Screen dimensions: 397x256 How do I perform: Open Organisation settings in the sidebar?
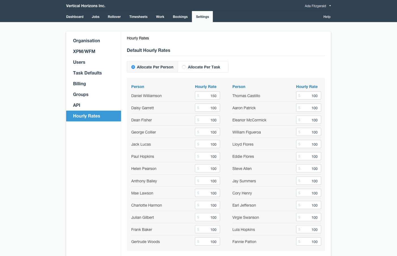[x=86, y=41]
